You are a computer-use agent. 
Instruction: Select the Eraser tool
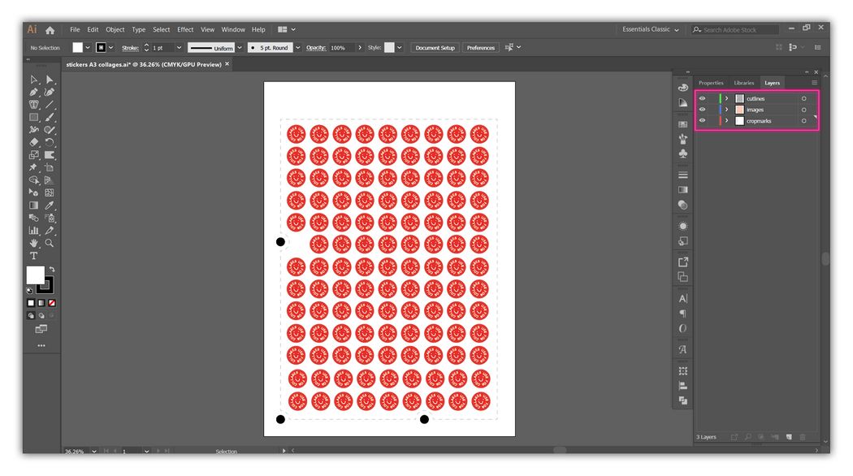(x=34, y=142)
